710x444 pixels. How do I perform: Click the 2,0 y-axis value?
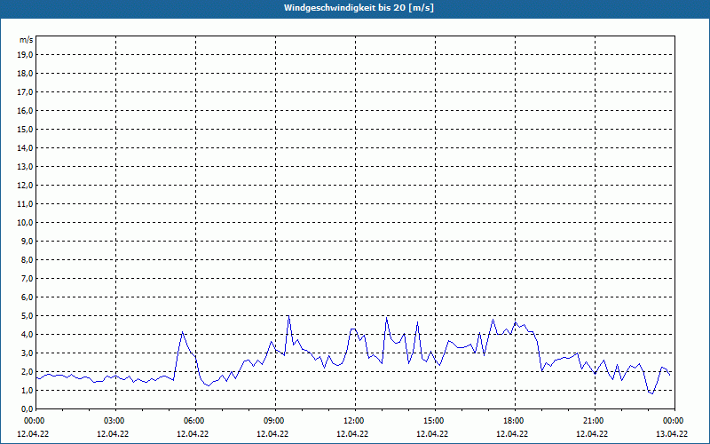tap(27, 371)
